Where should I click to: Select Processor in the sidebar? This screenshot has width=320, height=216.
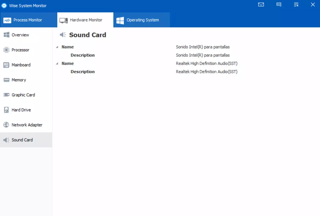(x=26, y=50)
